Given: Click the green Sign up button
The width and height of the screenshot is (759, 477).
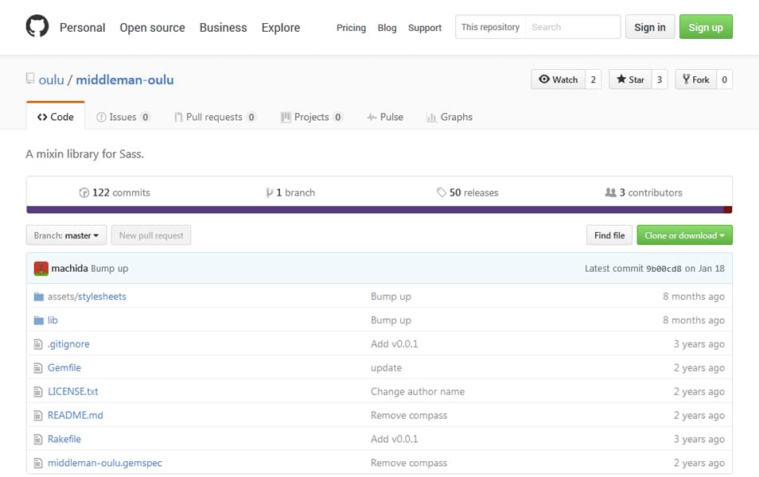Looking at the screenshot, I should [706, 27].
